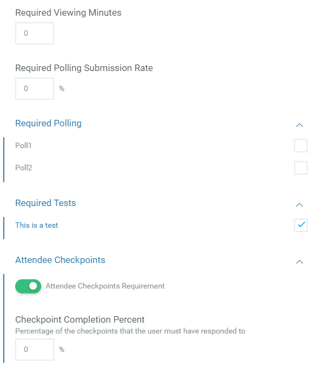
Task: Uncheck the 'This is a test' checkbox
Action: pyautogui.click(x=301, y=225)
